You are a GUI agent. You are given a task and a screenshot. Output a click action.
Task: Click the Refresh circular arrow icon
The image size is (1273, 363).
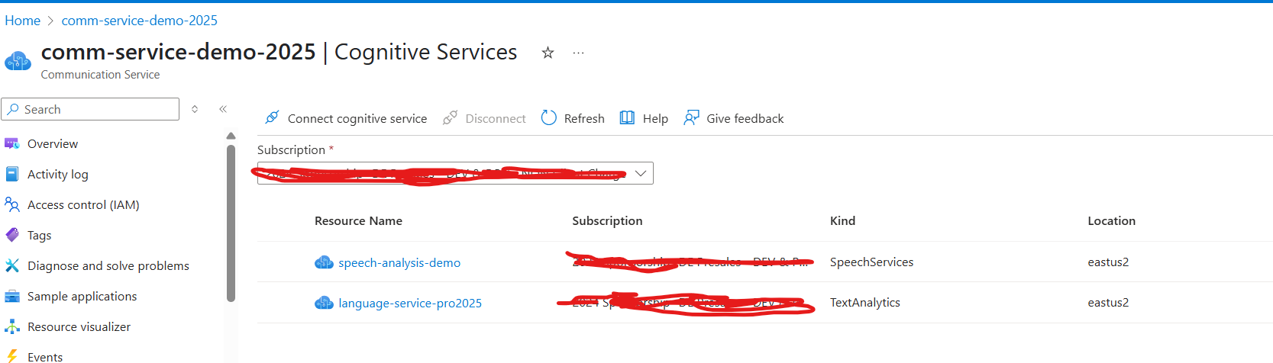coord(548,117)
